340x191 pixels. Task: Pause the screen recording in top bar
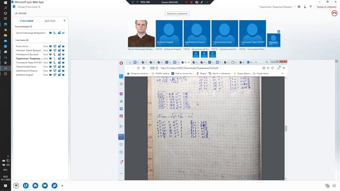[186, 2]
